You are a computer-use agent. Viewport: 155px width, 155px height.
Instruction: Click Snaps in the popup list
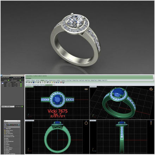coord(7,152)
